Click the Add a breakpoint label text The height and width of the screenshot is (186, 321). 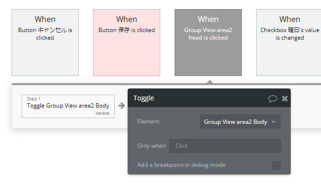181,165
